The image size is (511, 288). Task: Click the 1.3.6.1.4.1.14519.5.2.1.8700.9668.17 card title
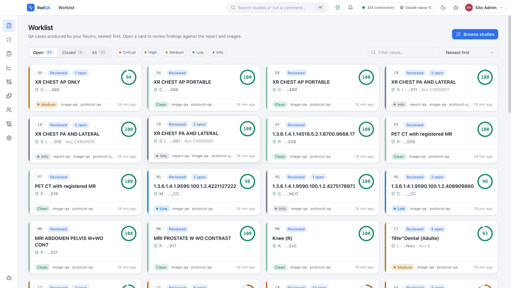[313, 134]
